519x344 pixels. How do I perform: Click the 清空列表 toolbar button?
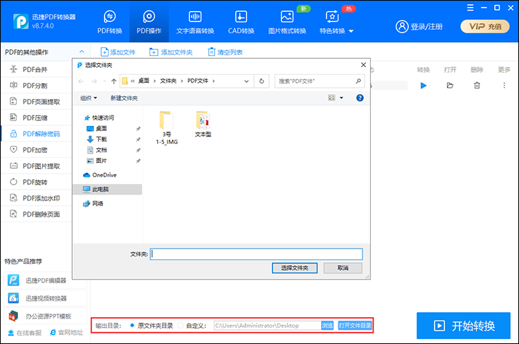pos(225,52)
